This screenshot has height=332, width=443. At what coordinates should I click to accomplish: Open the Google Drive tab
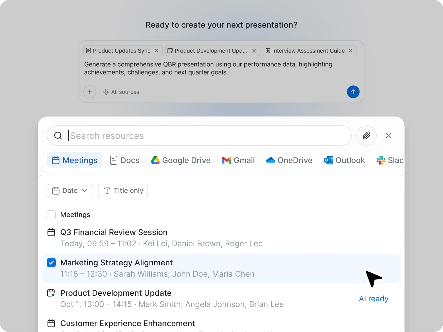coord(181,160)
